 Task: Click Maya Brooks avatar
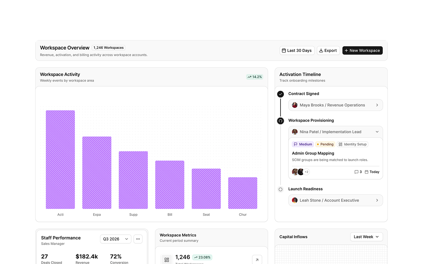(x=295, y=105)
